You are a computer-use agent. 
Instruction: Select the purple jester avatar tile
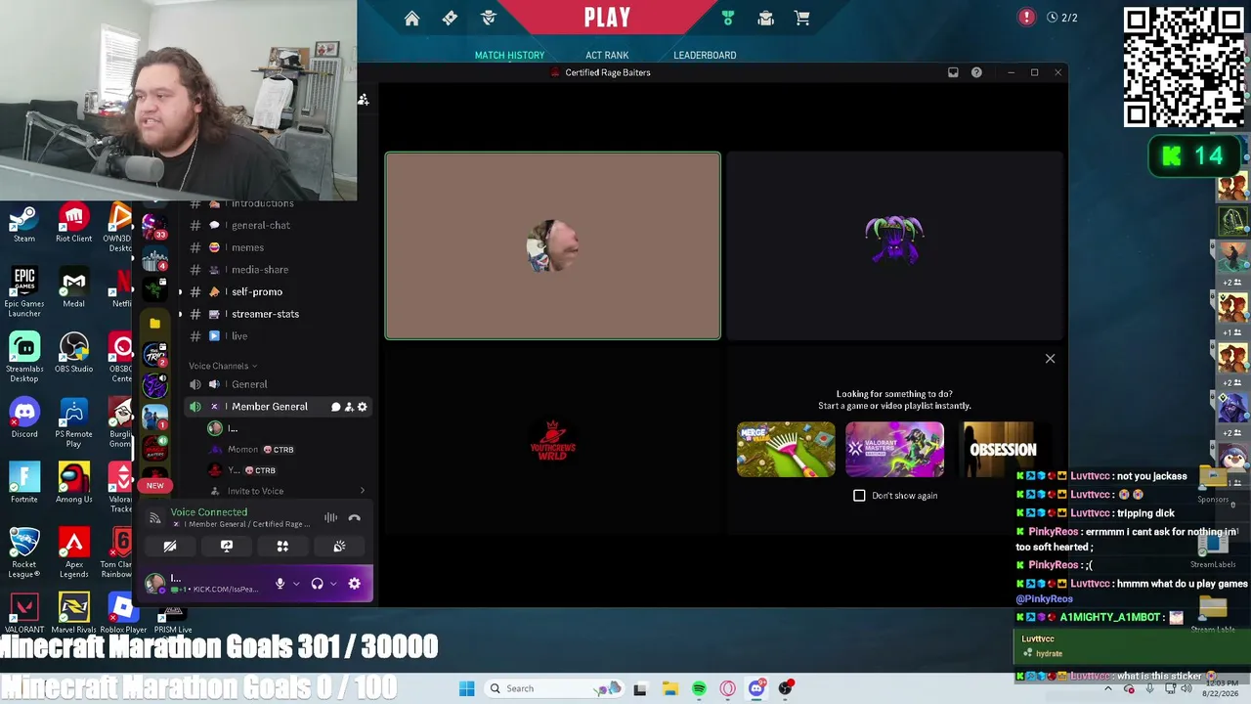tap(894, 245)
